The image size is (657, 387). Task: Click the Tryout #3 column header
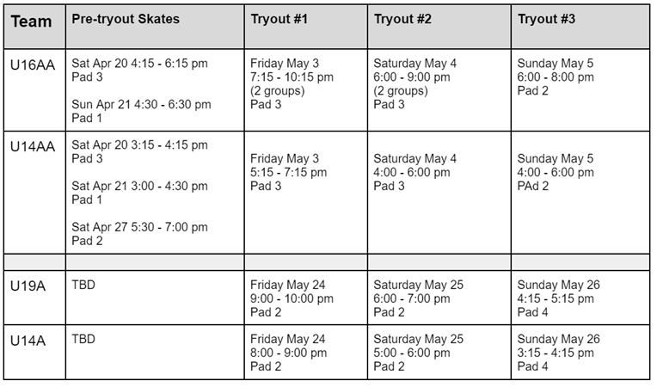(580, 27)
